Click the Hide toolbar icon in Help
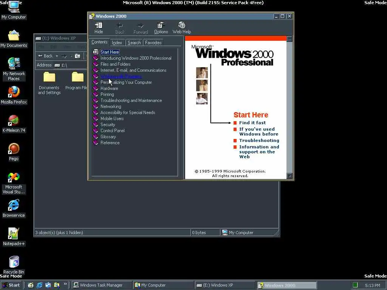Viewport: 387px width, 290px height. coord(99,28)
